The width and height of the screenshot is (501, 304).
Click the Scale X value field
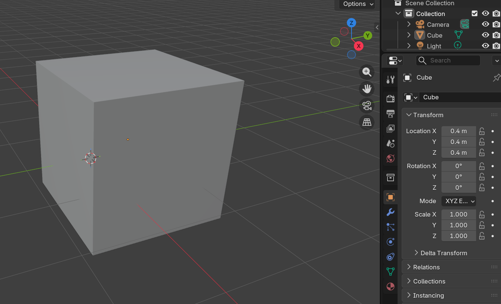[x=459, y=214]
